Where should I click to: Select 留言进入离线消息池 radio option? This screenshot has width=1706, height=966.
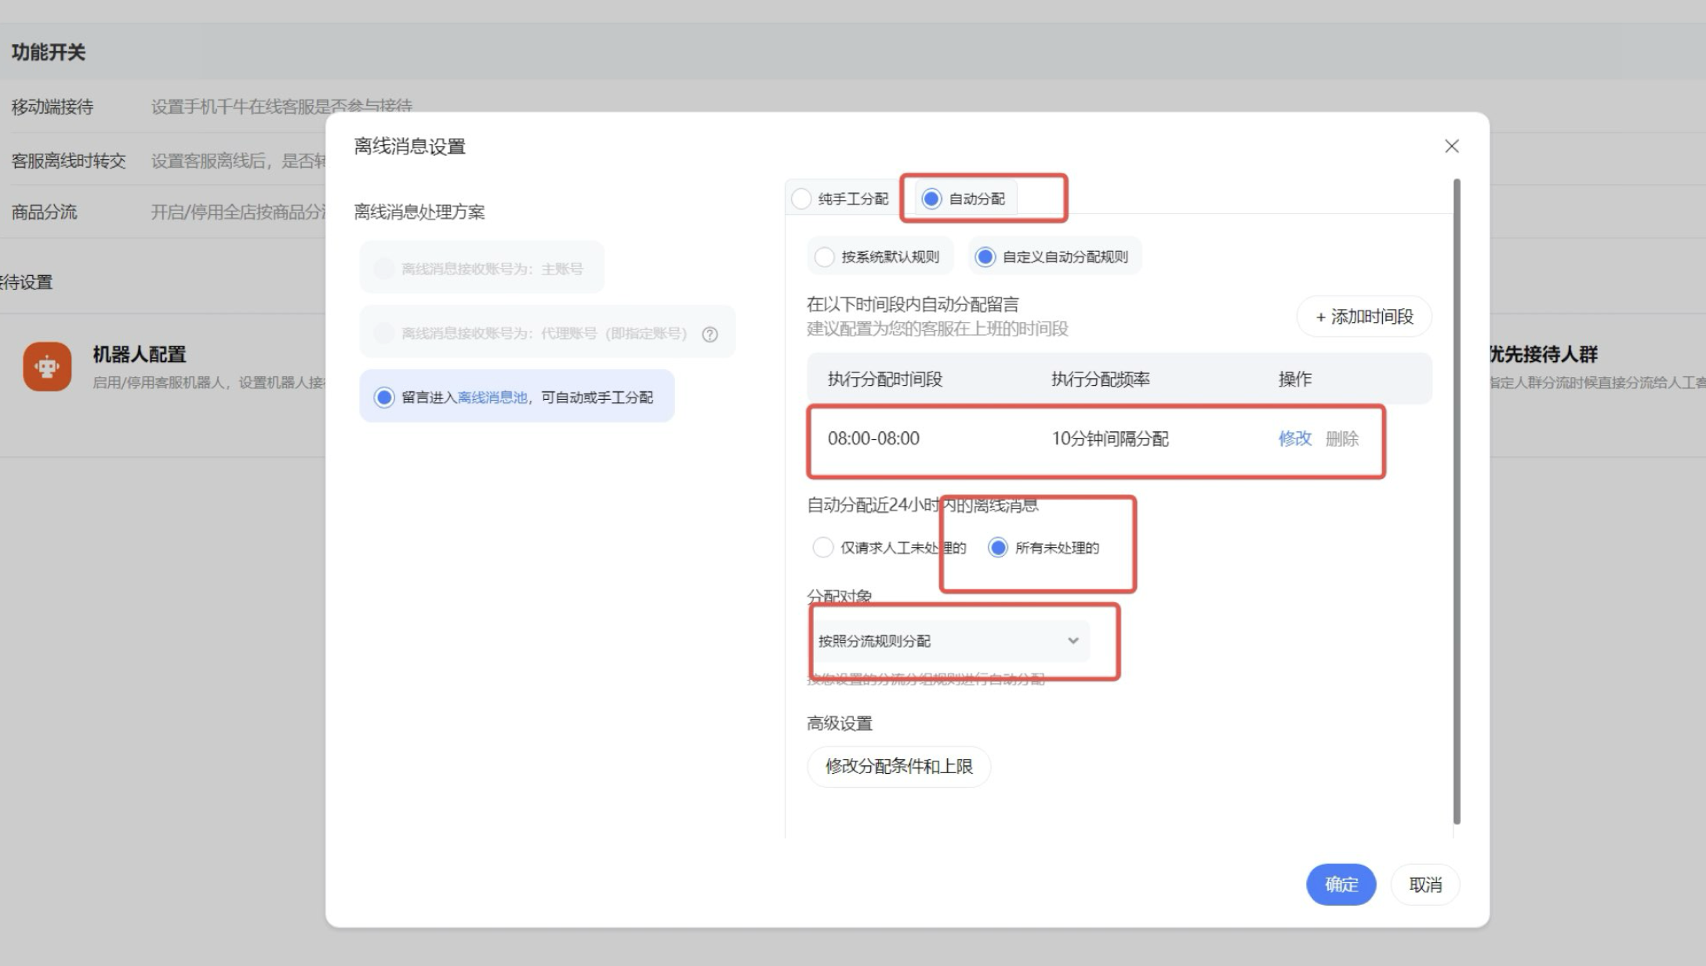click(x=384, y=398)
